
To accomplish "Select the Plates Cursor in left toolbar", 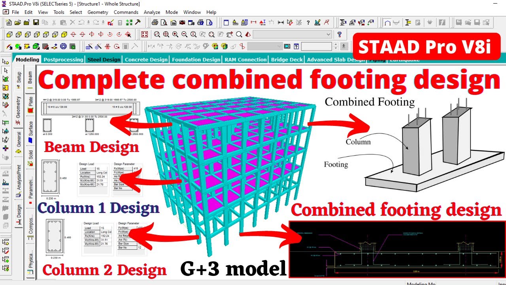I will pyautogui.click(x=6, y=79).
